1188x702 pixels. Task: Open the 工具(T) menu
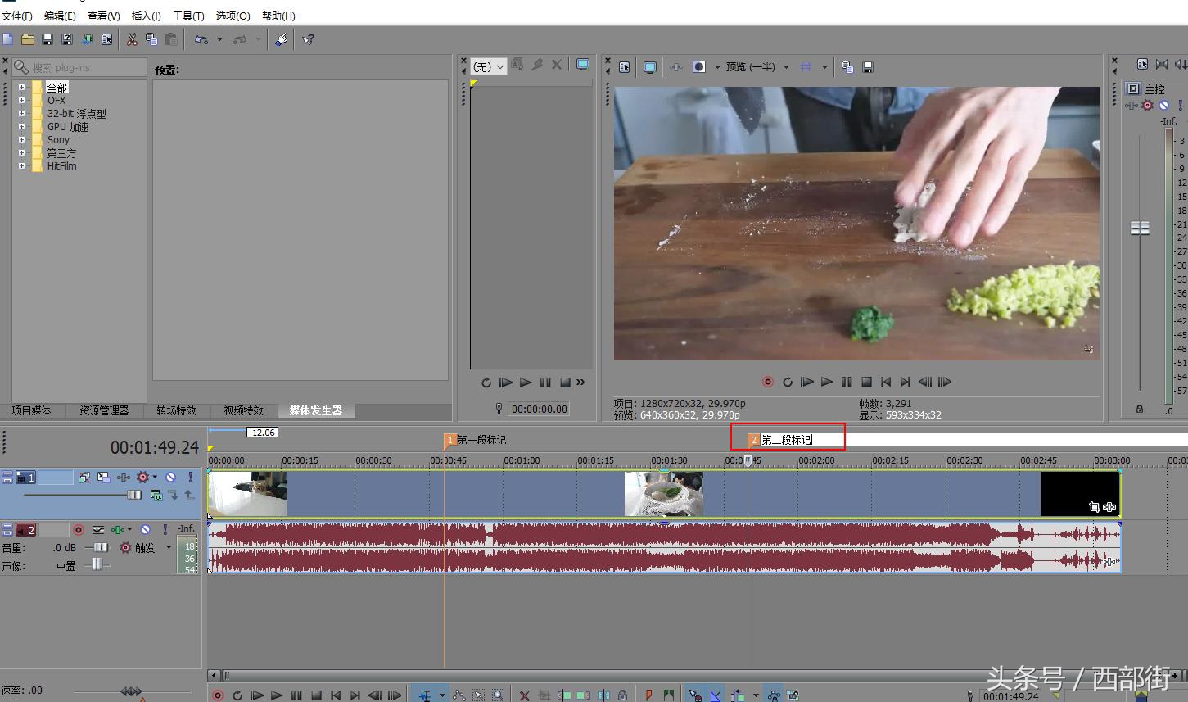188,16
